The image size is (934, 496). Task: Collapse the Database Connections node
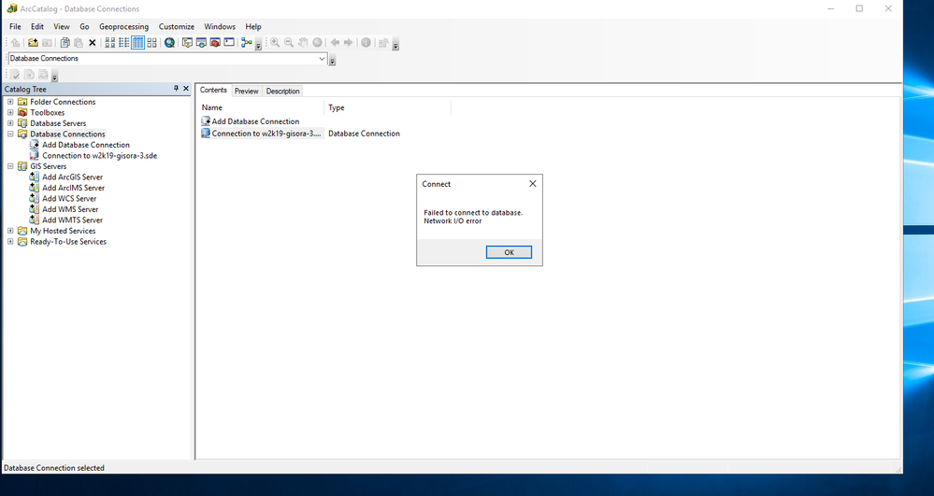10,134
